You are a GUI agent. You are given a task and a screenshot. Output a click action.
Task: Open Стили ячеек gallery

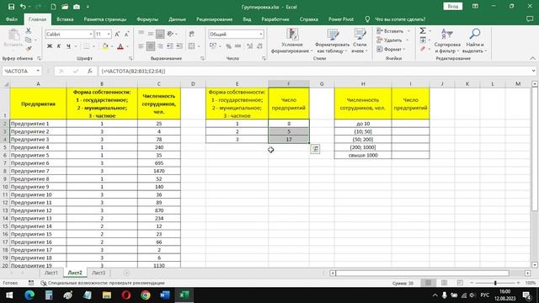(360, 41)
